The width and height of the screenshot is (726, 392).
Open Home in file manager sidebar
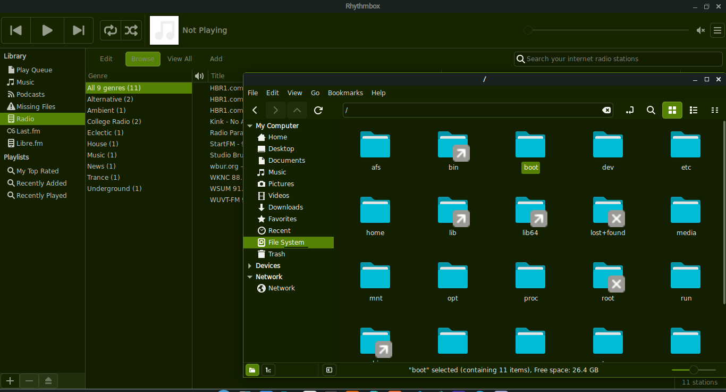tap(289, 137)
